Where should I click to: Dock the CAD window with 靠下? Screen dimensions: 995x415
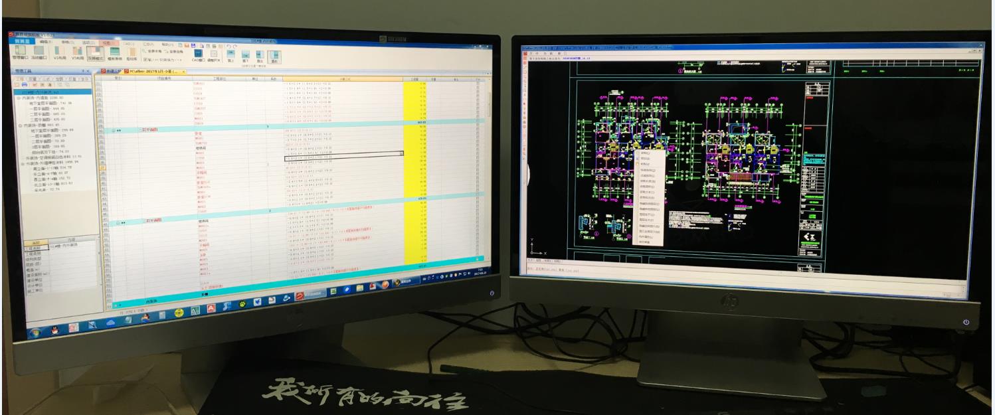point(246,56)
